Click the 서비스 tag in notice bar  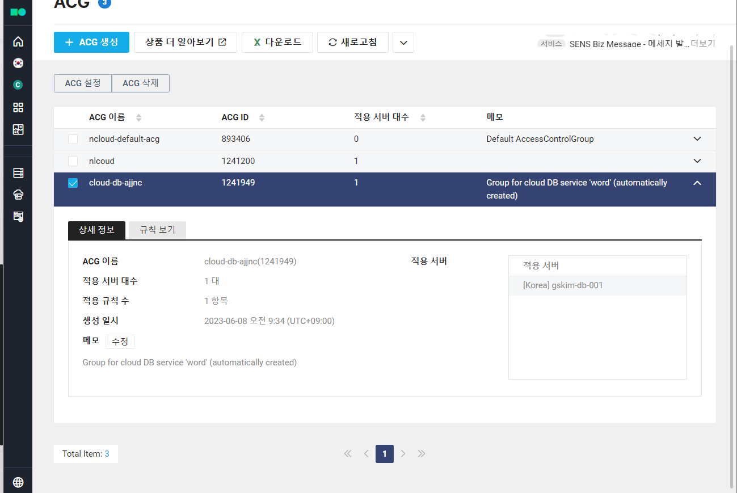551,44
